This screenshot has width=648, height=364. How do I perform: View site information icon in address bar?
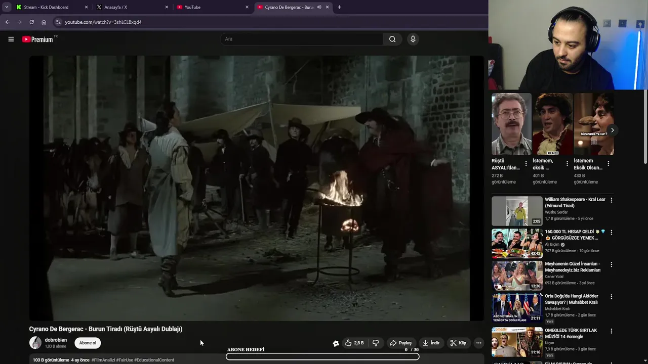click(58, 22)
